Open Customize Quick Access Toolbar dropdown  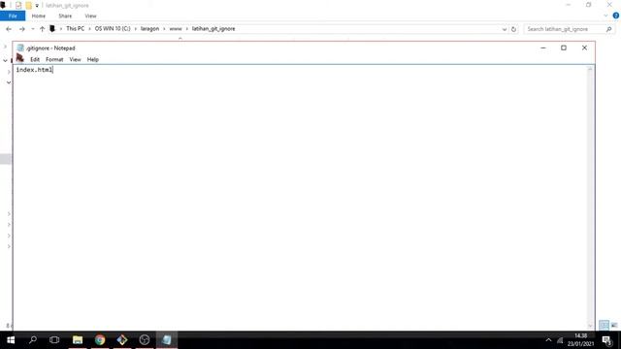pyautogui.click(x=37, y=6)
